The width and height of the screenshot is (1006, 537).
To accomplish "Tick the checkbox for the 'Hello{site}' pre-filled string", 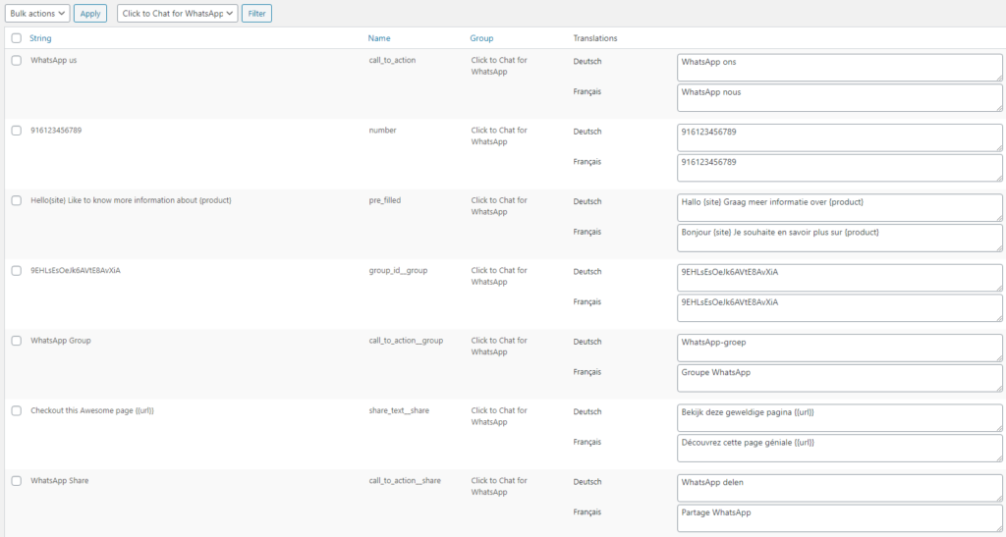I will (x=17, y=200).
